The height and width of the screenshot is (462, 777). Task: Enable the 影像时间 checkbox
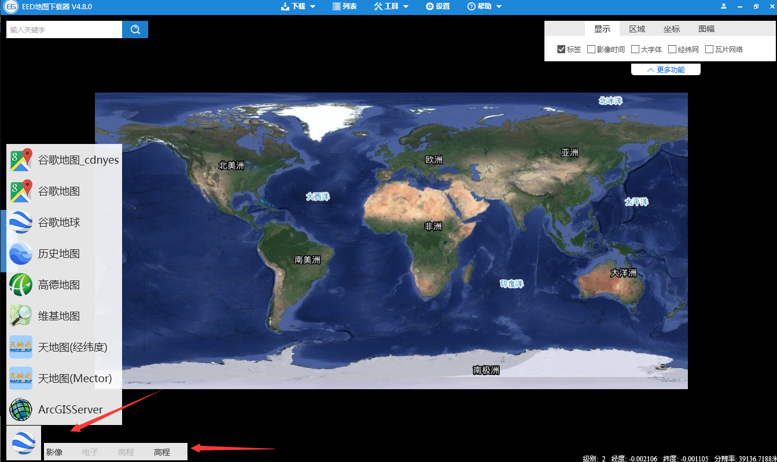click(x=591, y=50)
